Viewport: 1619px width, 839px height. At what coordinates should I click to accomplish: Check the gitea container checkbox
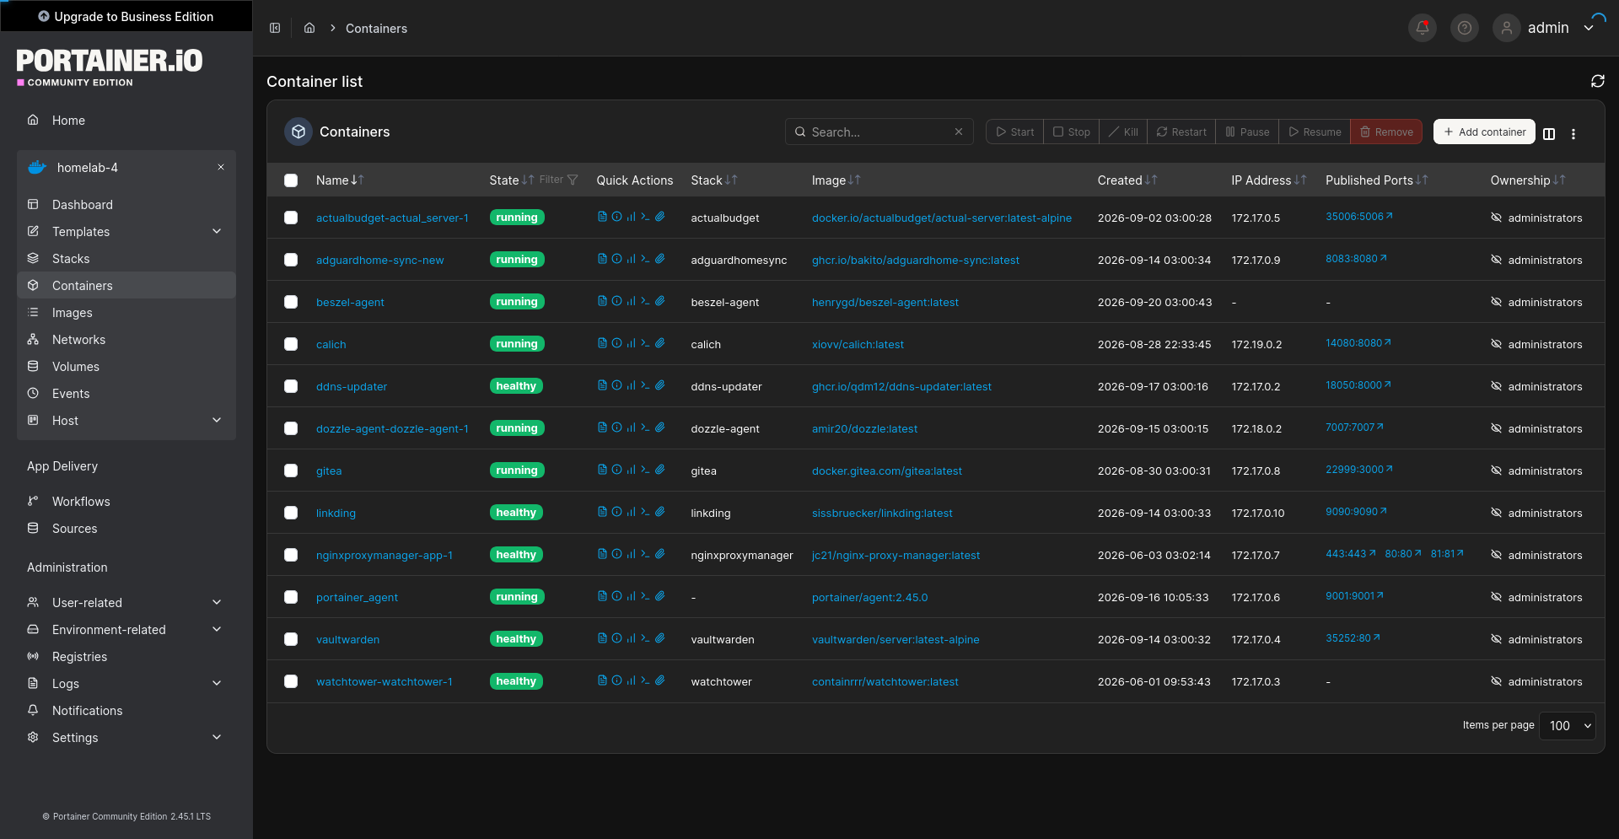pos(291,471)
